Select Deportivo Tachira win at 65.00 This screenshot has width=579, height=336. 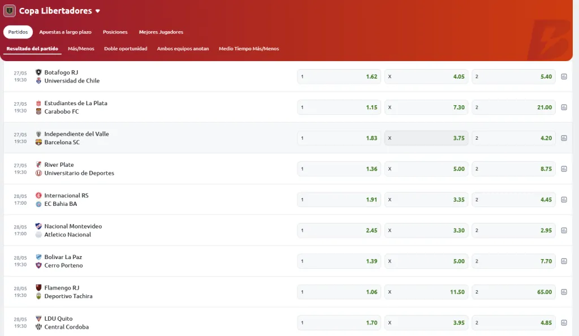(x=513, y=292)
